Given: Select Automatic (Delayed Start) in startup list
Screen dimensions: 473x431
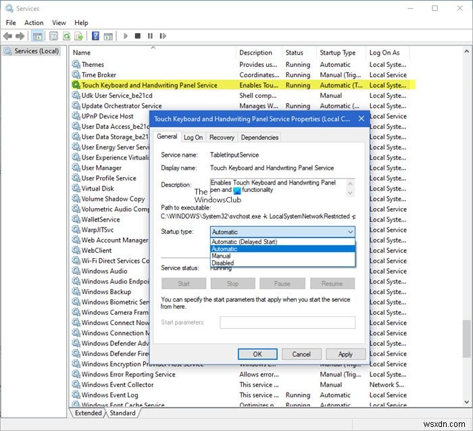Looking at the screenshot, I should pyautogui.click(x=245, y=241).
